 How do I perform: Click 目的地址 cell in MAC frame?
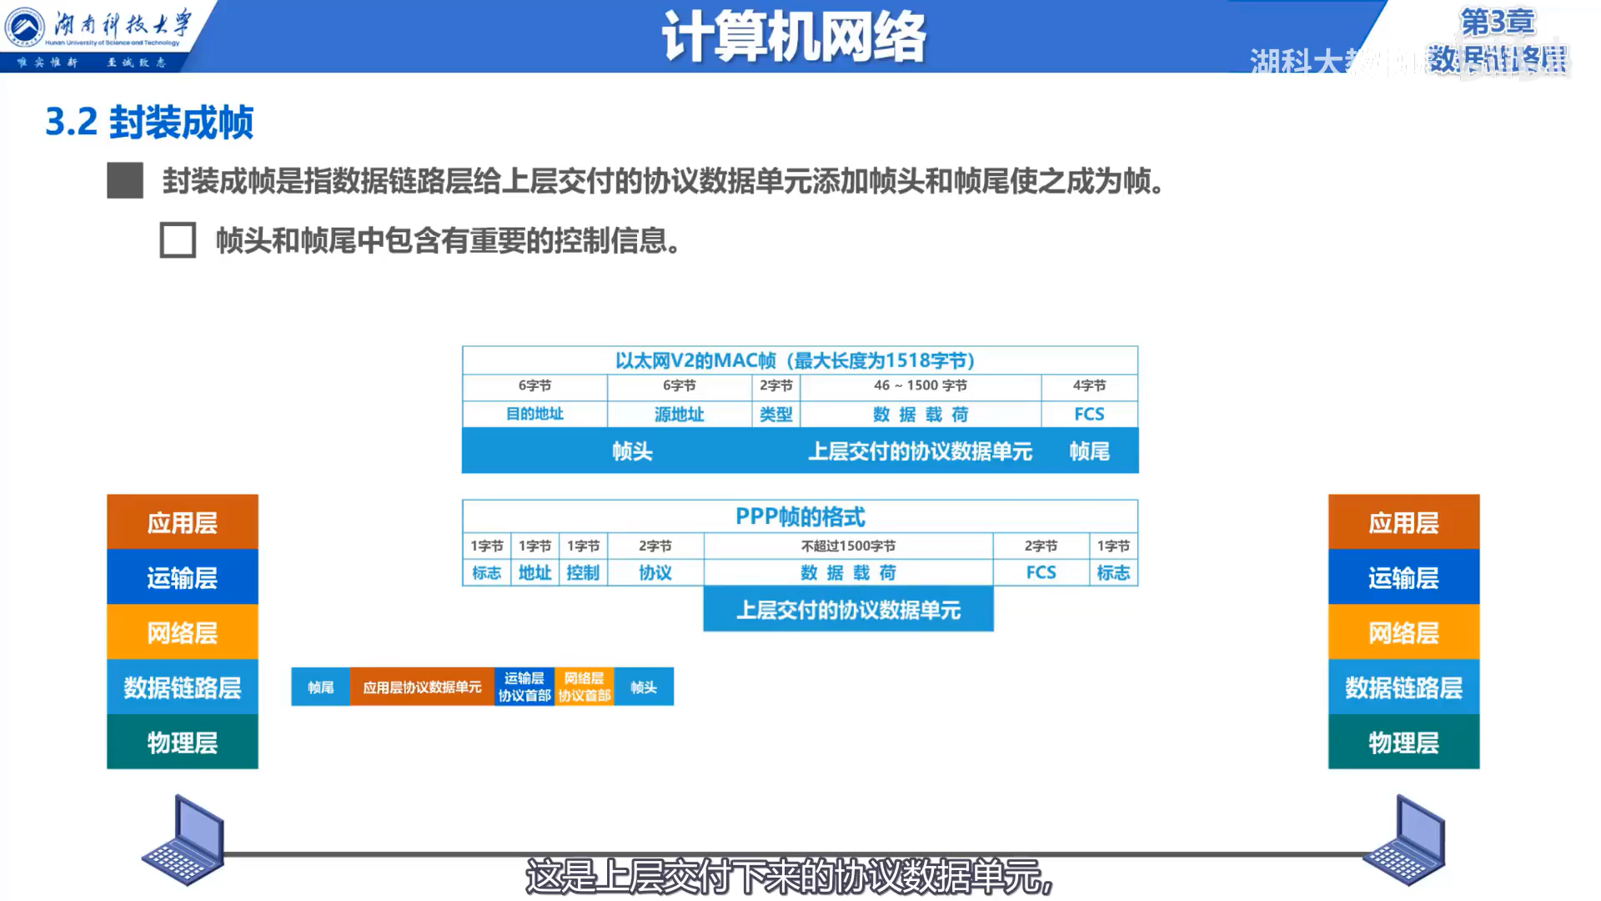535,414
